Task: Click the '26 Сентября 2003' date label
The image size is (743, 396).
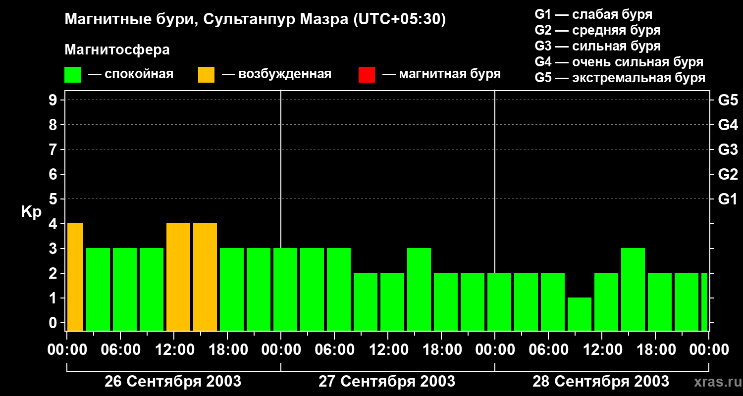Action: point(173,382)
